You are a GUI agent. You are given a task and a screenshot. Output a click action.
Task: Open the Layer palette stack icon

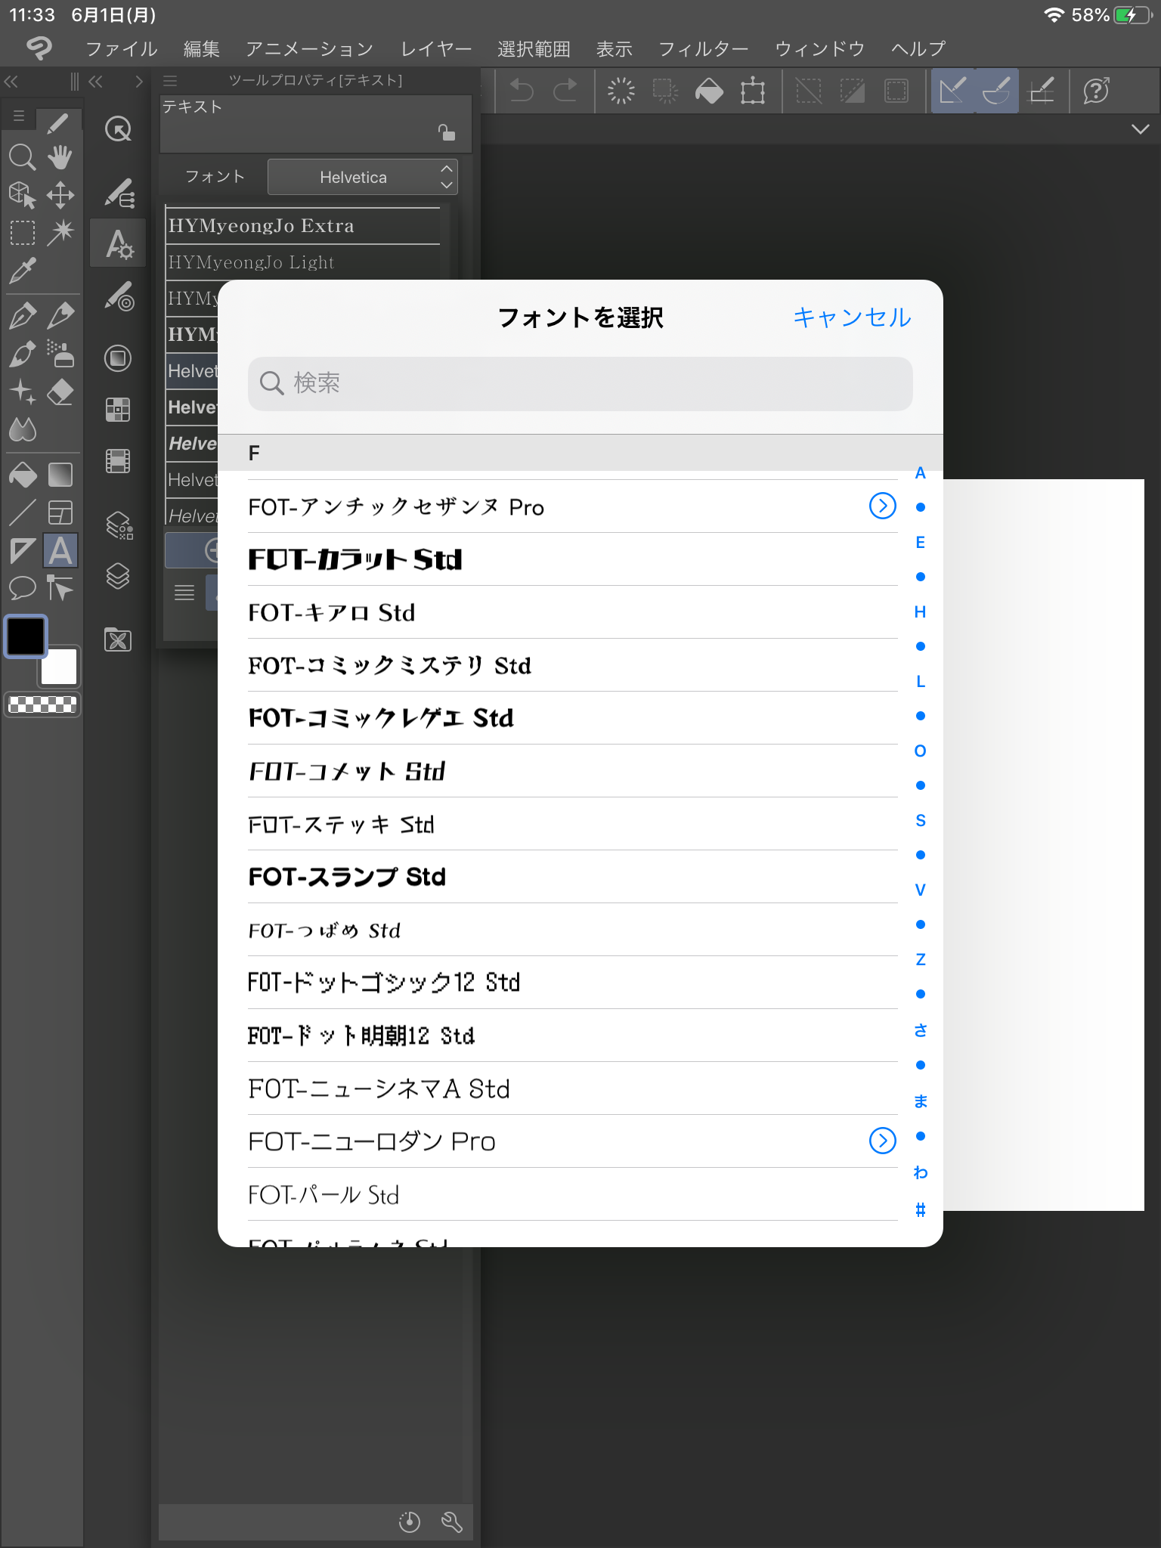point(118,576)
